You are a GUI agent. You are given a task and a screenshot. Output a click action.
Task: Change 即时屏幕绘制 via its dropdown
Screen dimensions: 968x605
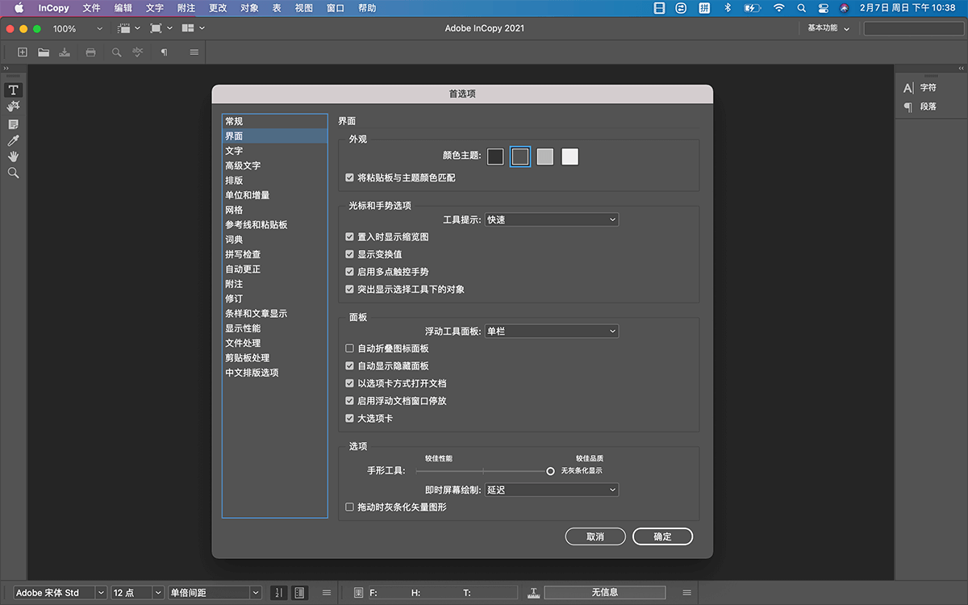click(551, 489)
